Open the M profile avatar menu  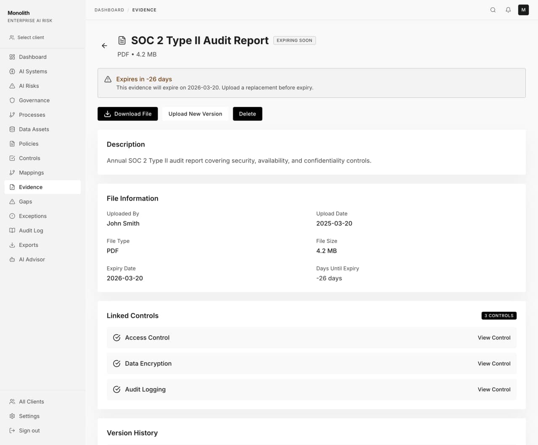523,10
